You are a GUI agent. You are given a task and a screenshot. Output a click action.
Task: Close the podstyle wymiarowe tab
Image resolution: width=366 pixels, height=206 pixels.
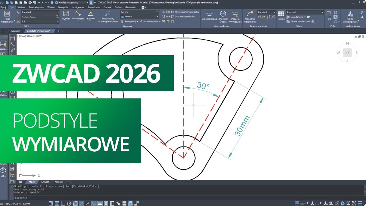53,31
